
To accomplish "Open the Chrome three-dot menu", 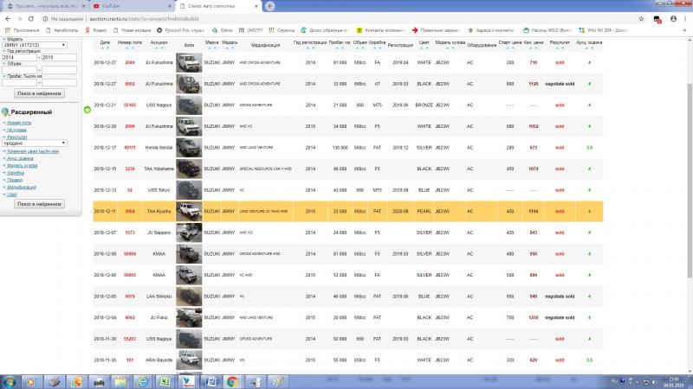I will (x=685, y=19).
